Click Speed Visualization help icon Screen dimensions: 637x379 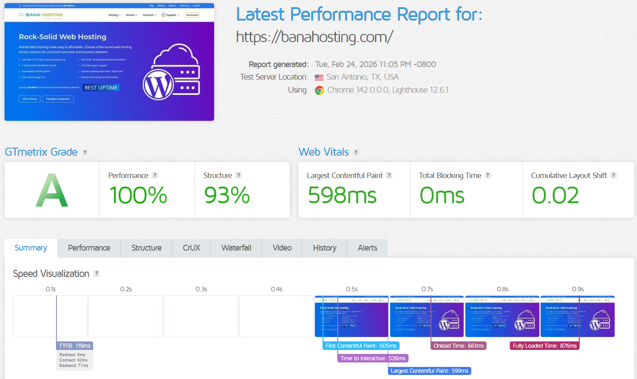(96, 273)
